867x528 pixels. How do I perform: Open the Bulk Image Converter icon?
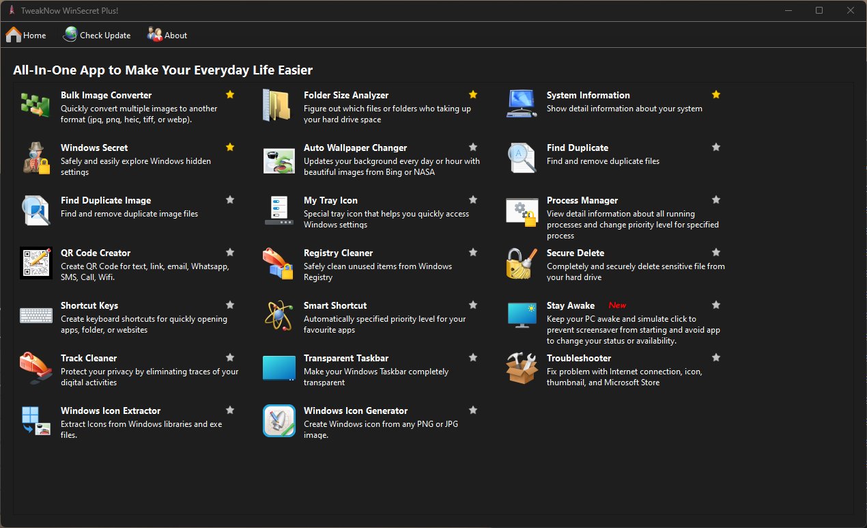35,105
